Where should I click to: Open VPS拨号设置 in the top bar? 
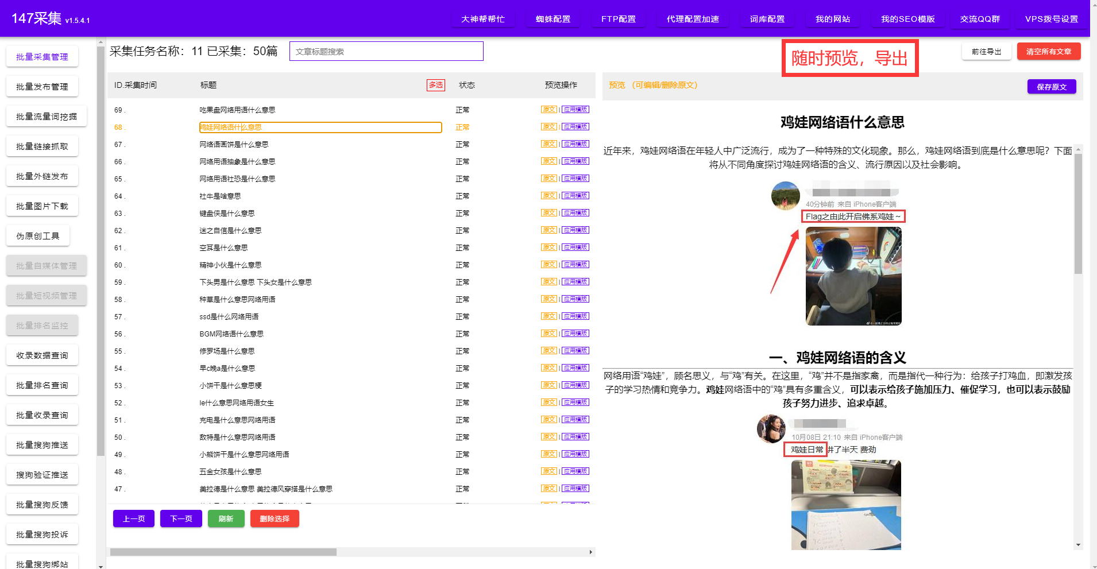(1052, 19)
